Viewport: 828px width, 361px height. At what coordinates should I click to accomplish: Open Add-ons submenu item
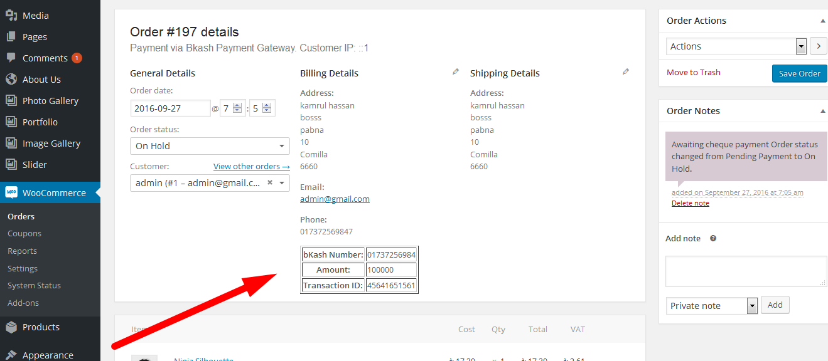click(23, 303)
